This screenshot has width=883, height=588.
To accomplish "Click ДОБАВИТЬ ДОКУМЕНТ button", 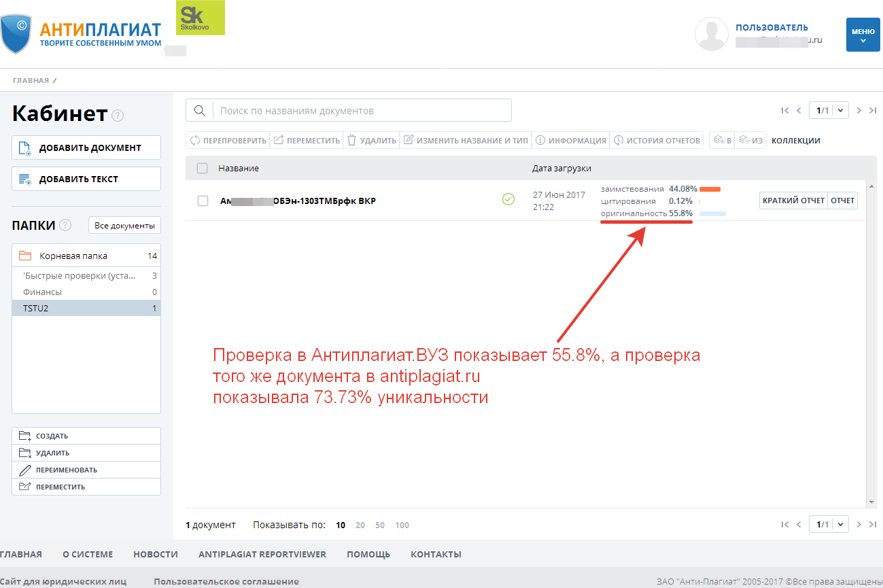I will (x=86, y=148).
